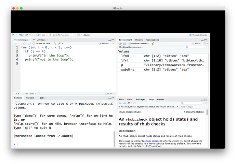Viewport: 236px width, 164px height.
Task: Switch to the indent.cpp editor tab
Action: (x=22, y=40)
